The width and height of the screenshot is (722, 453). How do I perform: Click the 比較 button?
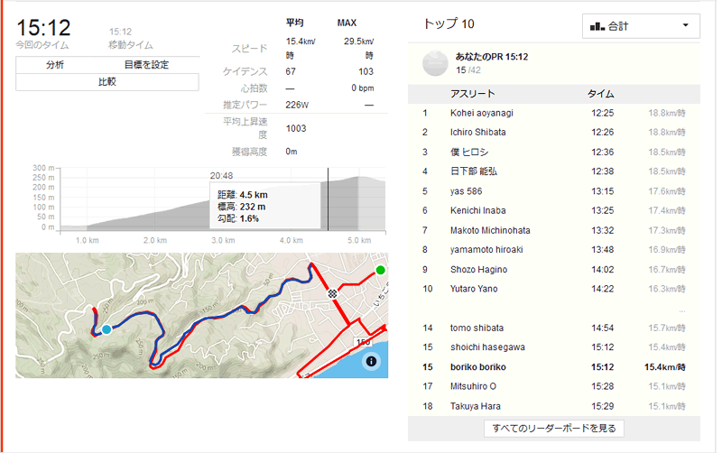[107, 82]
